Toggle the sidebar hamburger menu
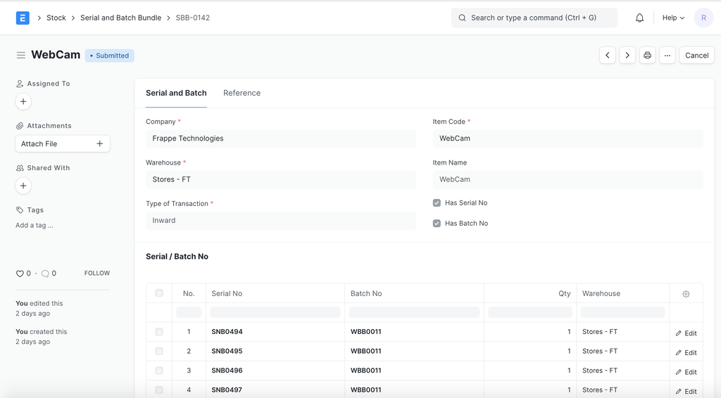721x398 pixels. [x=21, y=55]
